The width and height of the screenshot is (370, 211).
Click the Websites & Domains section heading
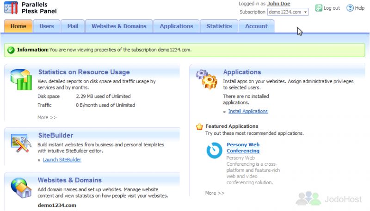pyautogui.click(x=70, y=180)
